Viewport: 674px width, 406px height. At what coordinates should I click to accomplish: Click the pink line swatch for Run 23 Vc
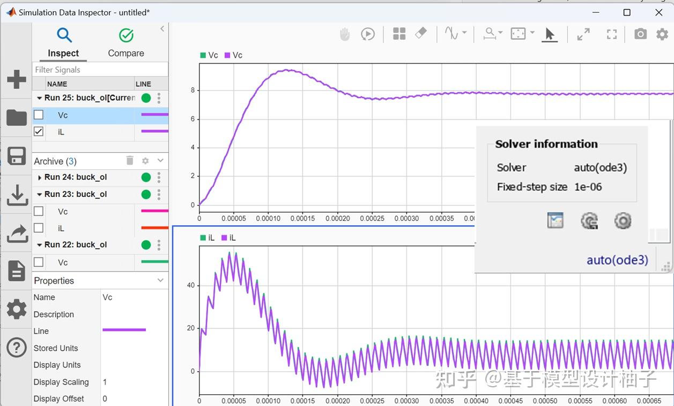154,211
